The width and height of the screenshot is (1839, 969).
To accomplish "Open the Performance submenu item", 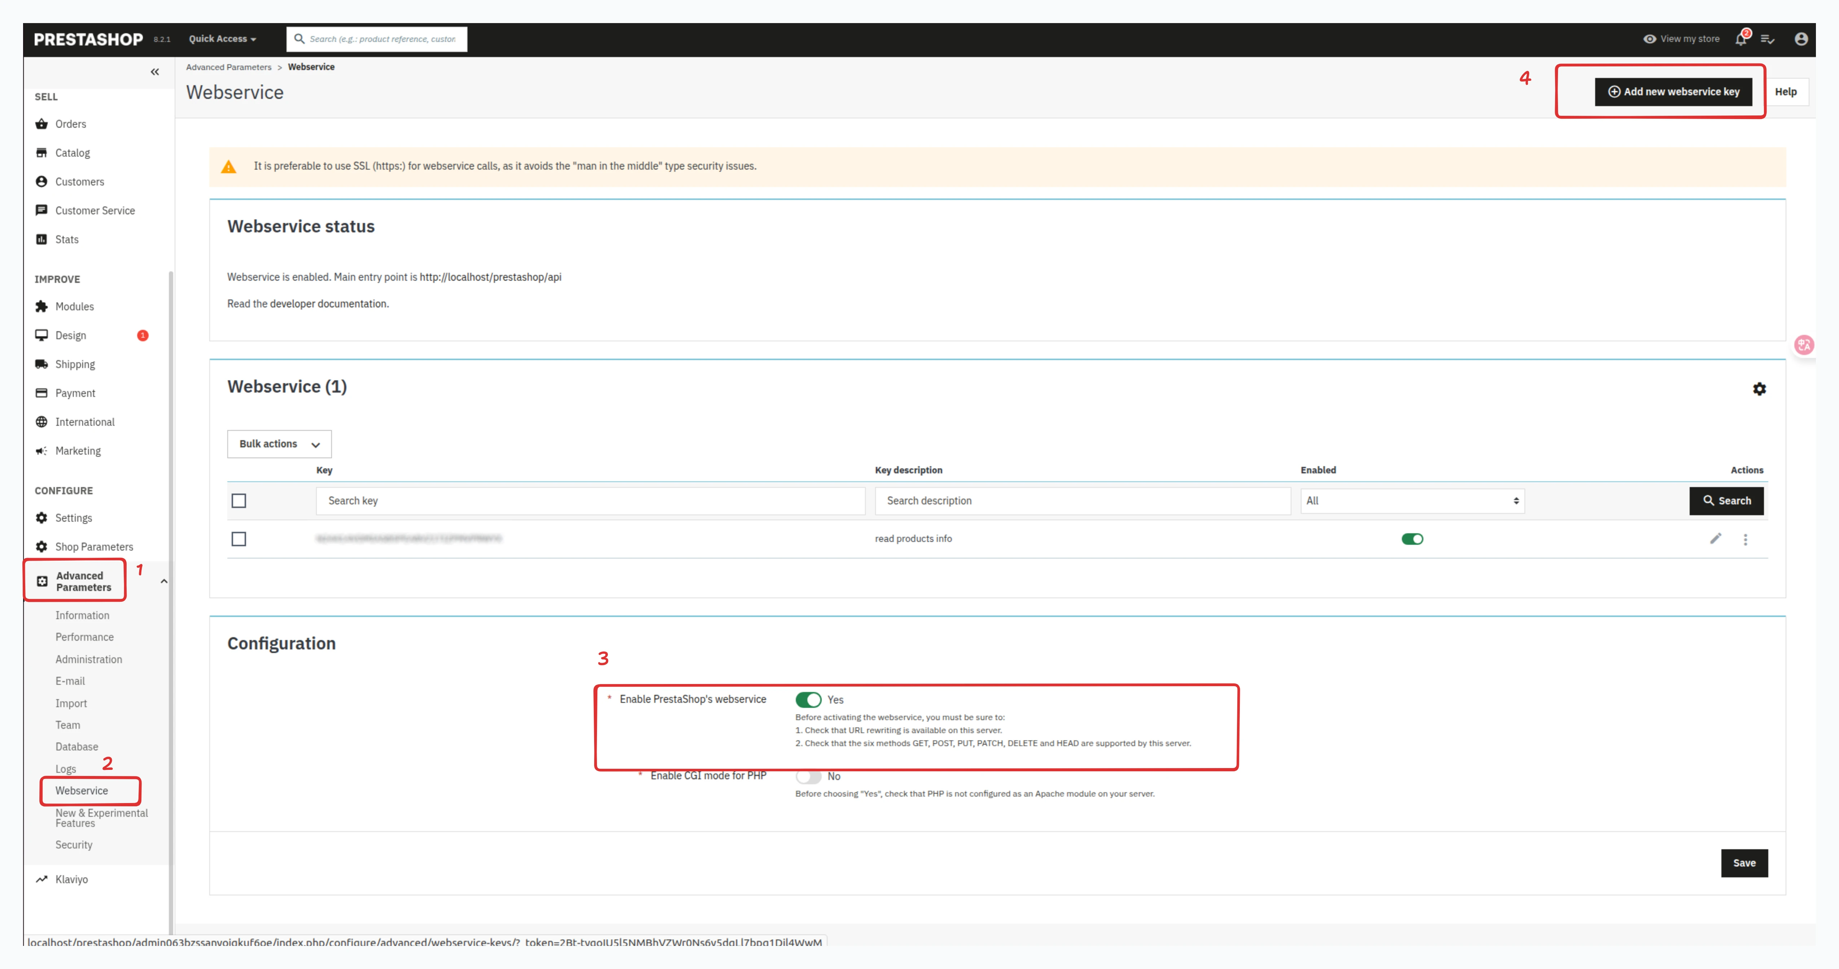I will (84, 637).
